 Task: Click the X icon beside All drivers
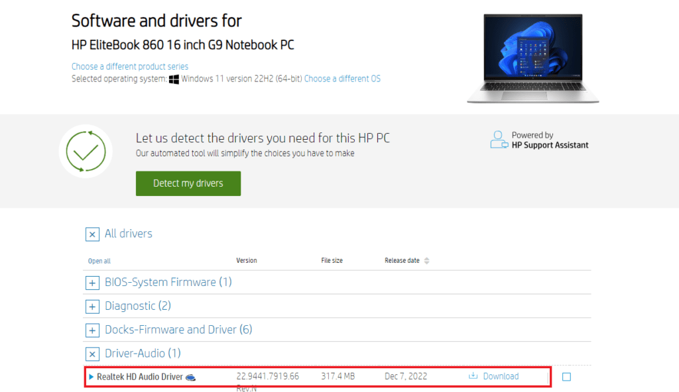[92, 234]
